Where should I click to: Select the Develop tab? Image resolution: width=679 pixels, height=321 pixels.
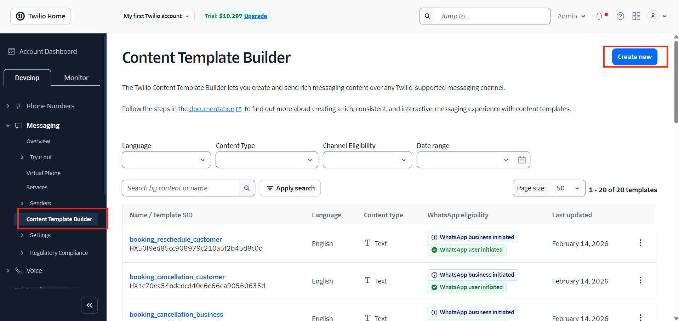(27, 77)
